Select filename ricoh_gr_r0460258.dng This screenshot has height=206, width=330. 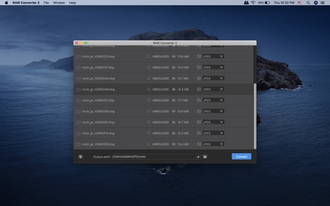click(x=99, y=111)
